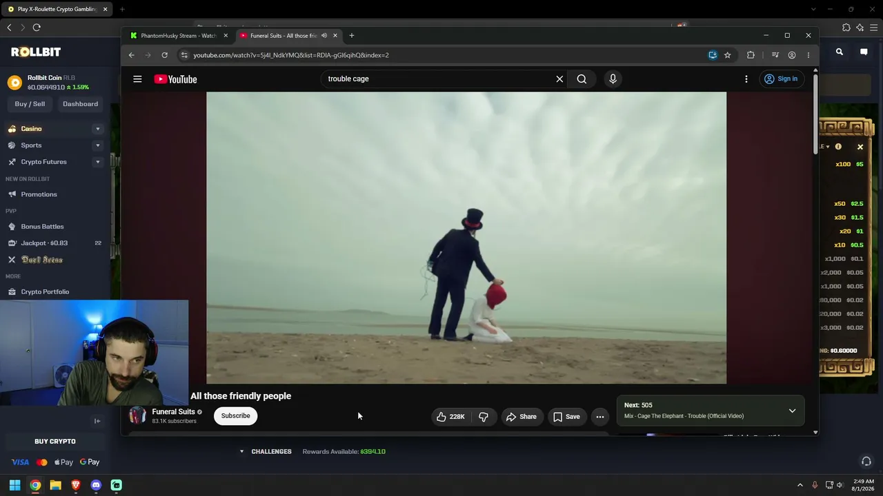Open the Rollbit Dashboard button
Image resolution: width=883 pixels, height=496 pixels.
coord(80,104)
